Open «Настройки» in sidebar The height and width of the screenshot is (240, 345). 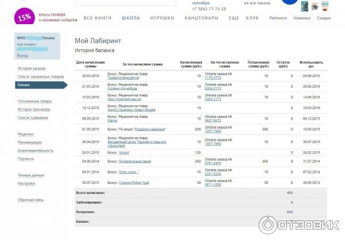(x=26, y=183)
